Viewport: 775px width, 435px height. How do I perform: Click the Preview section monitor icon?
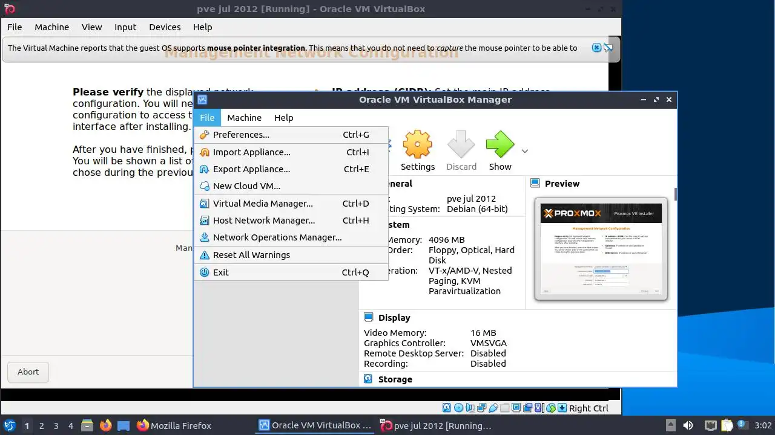(535, 183)
